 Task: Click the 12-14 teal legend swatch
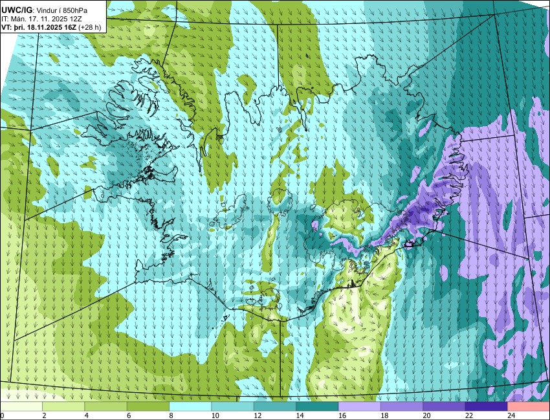(x=275, y=406)
